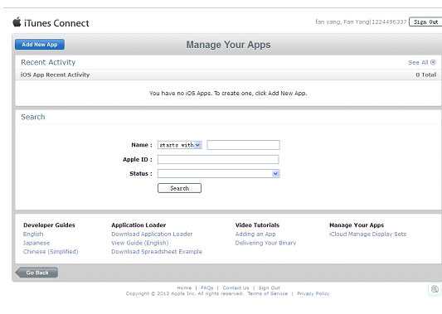Click the iOS App Recent Activity row
442x314 pixels.
(228, 75)
